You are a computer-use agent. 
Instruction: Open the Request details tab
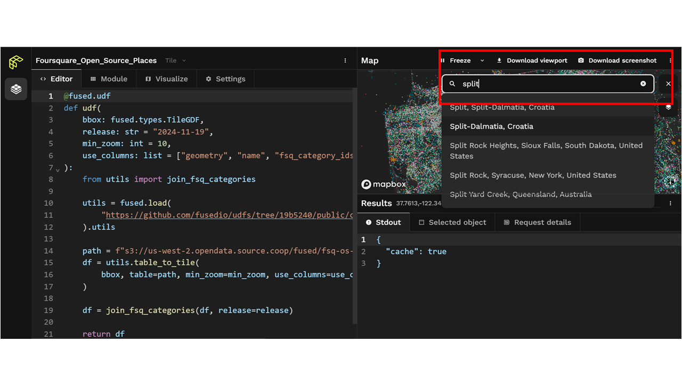[x=537, y=222]
